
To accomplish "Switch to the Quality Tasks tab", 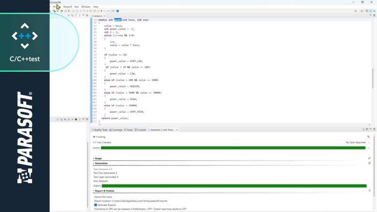I will 99,130.
